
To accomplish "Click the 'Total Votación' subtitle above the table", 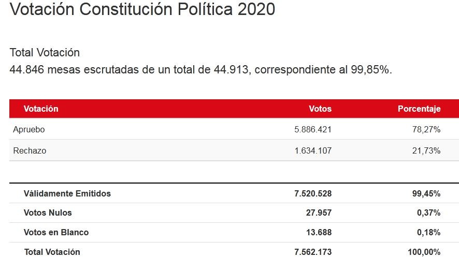I will pyautogui.click(x=45, y=53).
